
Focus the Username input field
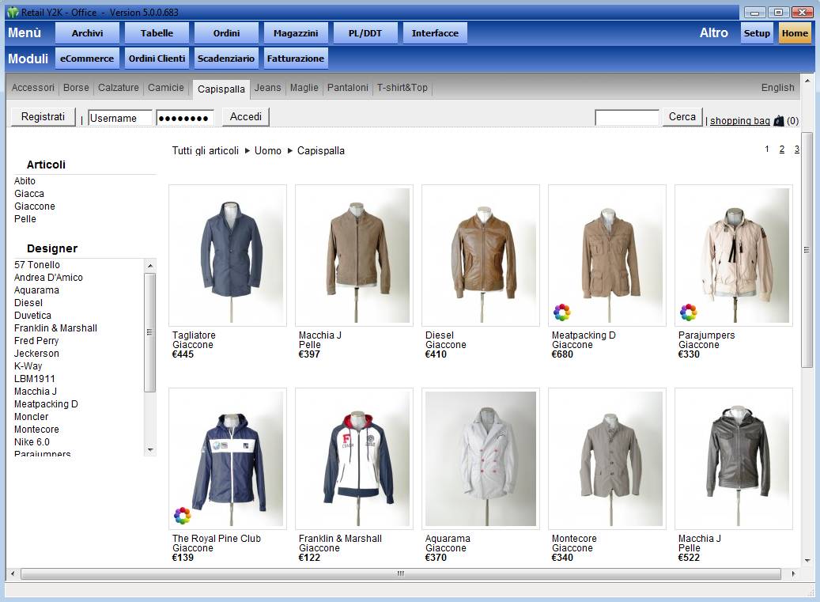tap(119, 118)
